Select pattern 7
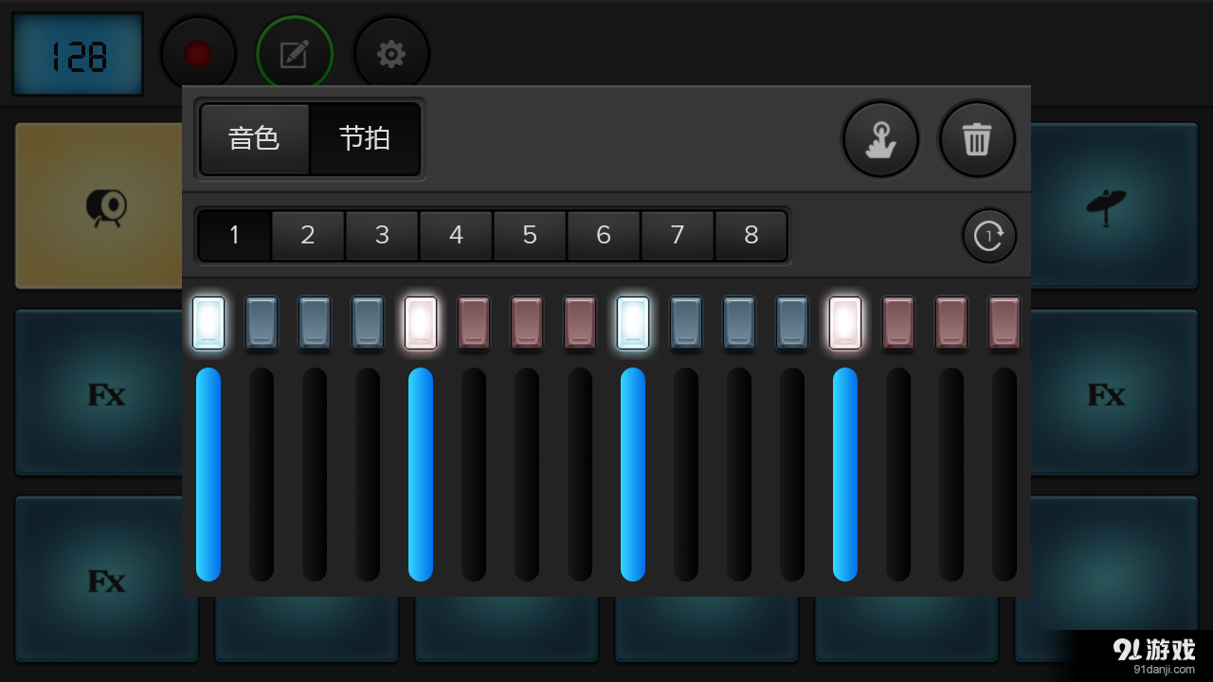The height and width of the screenshot is (682, 1213). [x=678, y=235]
